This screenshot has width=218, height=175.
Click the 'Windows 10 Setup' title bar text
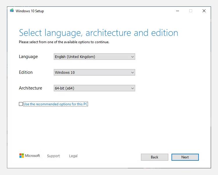30,11
